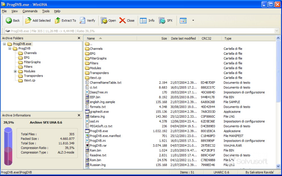The width and height of the screenshot is (282, 176).
Task: Open the View menu
Action: [14, 11]
